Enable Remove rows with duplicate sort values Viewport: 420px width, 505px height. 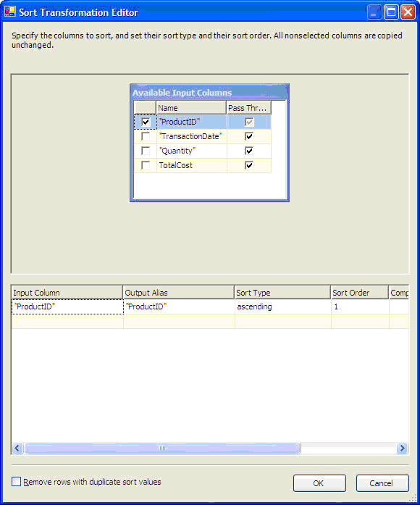pos(16,482)
